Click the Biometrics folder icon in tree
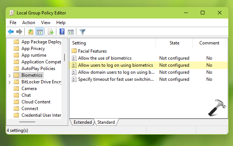233x146 pixels. pyautogui.click(x=16, y=75)
